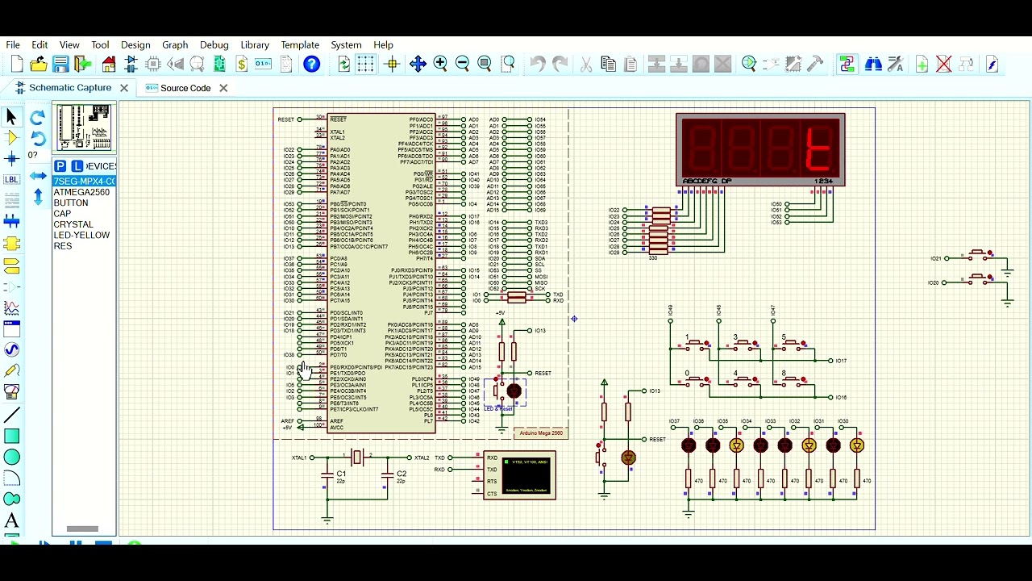The image size is (1032, 581).
Task: Toggle the grid display
Action: (x=366, y=65)
